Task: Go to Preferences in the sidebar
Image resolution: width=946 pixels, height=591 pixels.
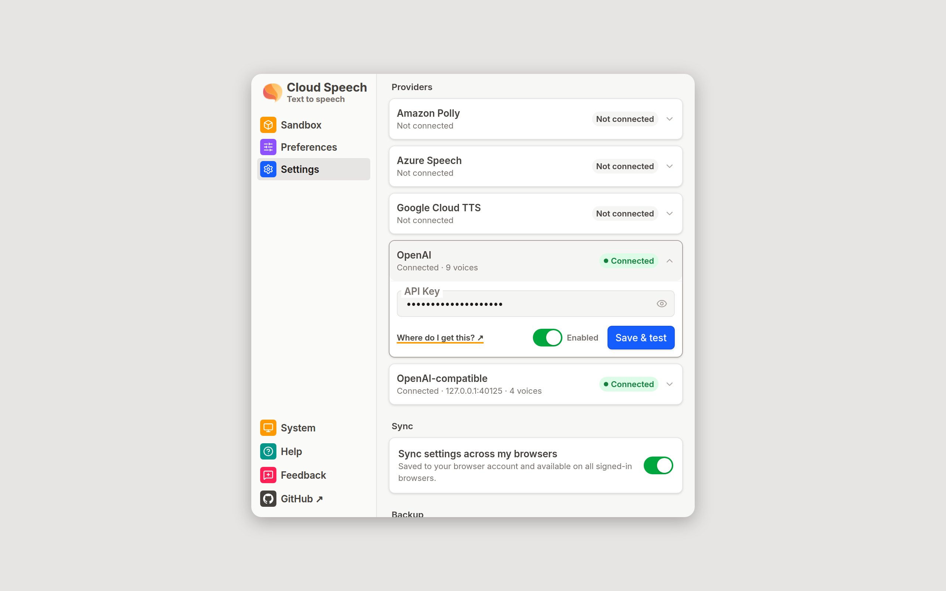Action: pos(313,147)
